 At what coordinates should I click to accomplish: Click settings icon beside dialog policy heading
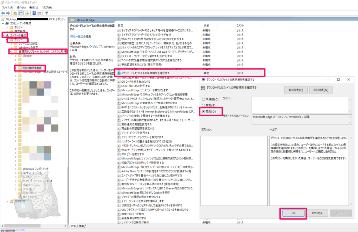[203, 88]
